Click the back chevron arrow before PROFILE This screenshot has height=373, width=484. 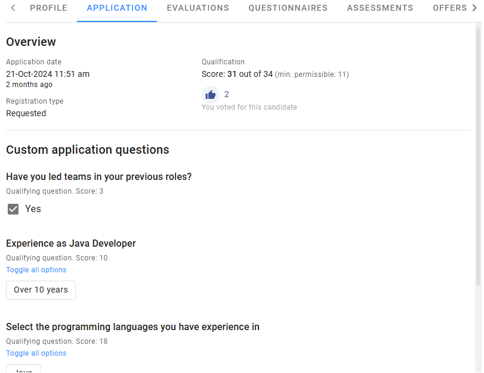13,8
